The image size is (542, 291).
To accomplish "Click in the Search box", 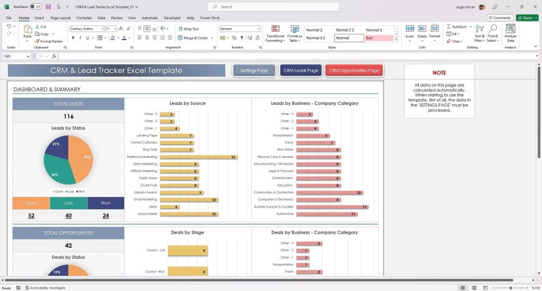I will (273, 7).
